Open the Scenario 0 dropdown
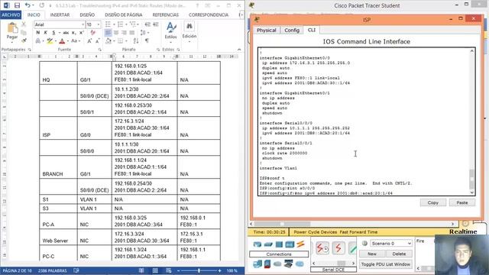The height and width of the screenshot is (275, 489). 391,243
